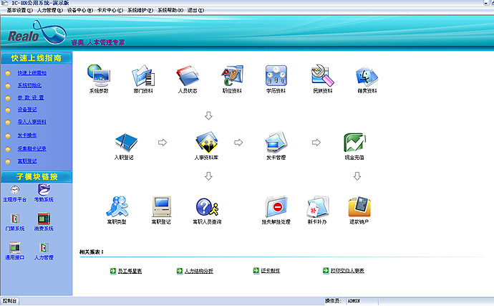Open the 退款销户 orange folder icon
This screenshot has height=306, width=494.
pyautogui.click(x=359, y=206)
